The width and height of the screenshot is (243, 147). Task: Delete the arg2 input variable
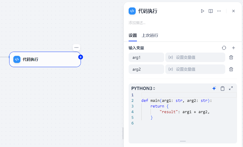231,69
